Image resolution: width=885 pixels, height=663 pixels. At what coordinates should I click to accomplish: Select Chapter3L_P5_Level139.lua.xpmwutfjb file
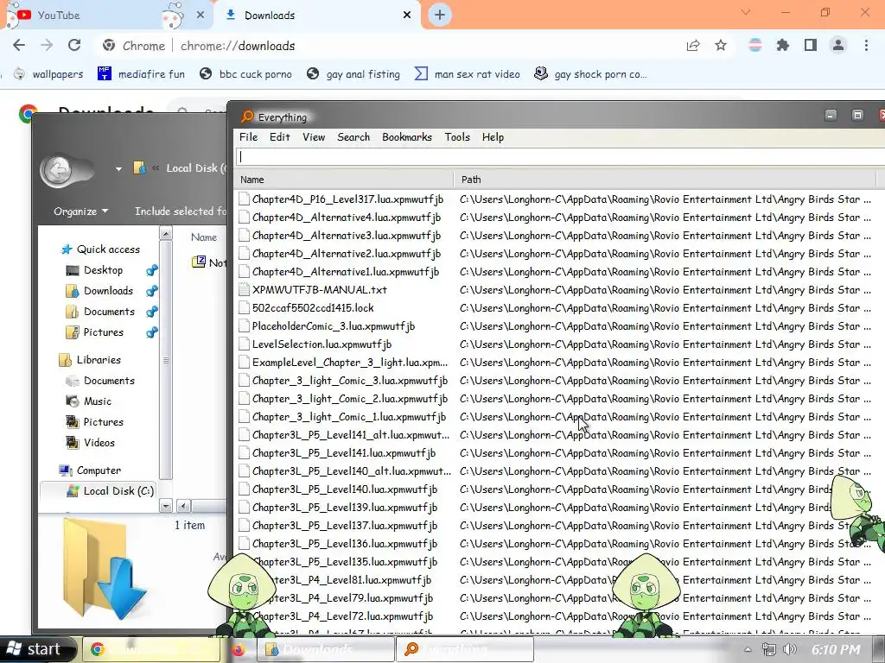(344, 508)
